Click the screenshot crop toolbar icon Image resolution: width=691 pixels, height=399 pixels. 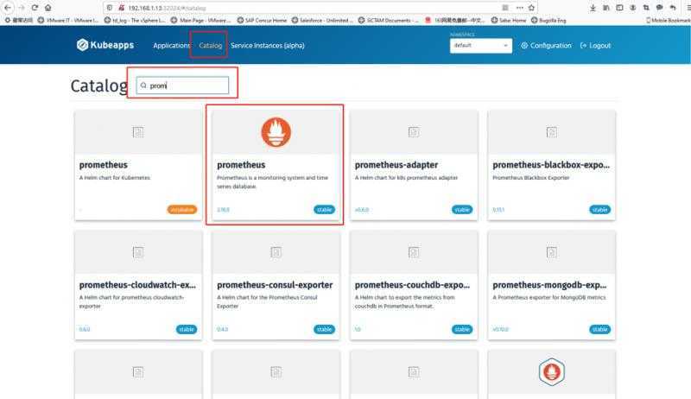coord(646,8)
